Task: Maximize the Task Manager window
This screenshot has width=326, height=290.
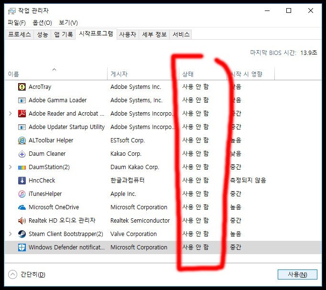Action: point(289,11)
